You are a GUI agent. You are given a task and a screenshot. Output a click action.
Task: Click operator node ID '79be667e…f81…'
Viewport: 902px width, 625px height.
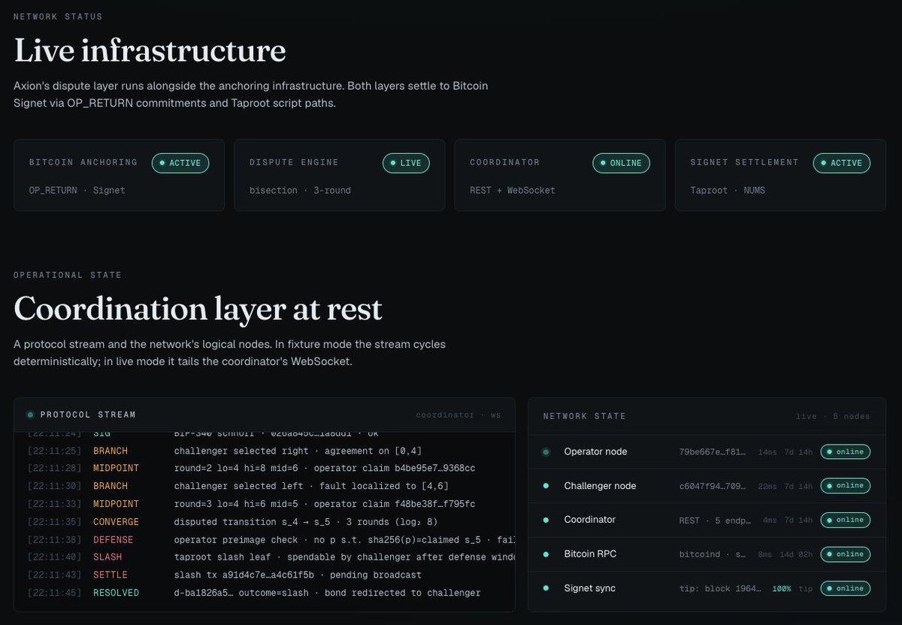[713, 452]
